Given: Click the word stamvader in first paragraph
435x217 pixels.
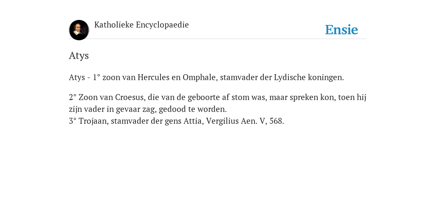Looking at the screenshot, I should (239, 77).
